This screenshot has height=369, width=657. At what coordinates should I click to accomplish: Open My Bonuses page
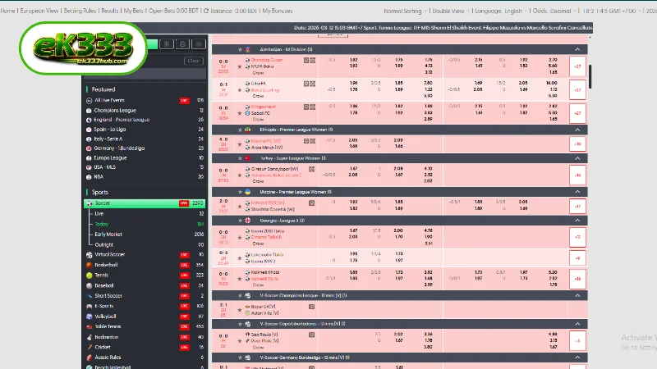(x=278, y=11)
